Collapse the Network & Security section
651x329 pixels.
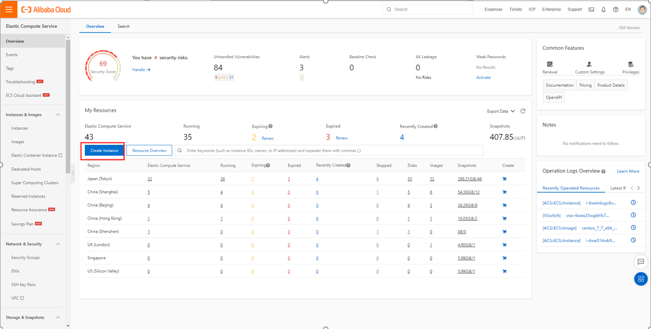tap(58, 244)
